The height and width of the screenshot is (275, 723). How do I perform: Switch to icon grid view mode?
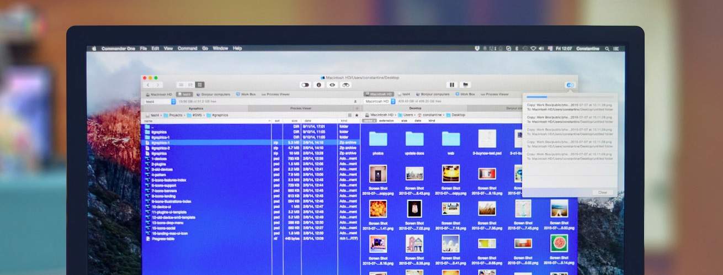200,84
